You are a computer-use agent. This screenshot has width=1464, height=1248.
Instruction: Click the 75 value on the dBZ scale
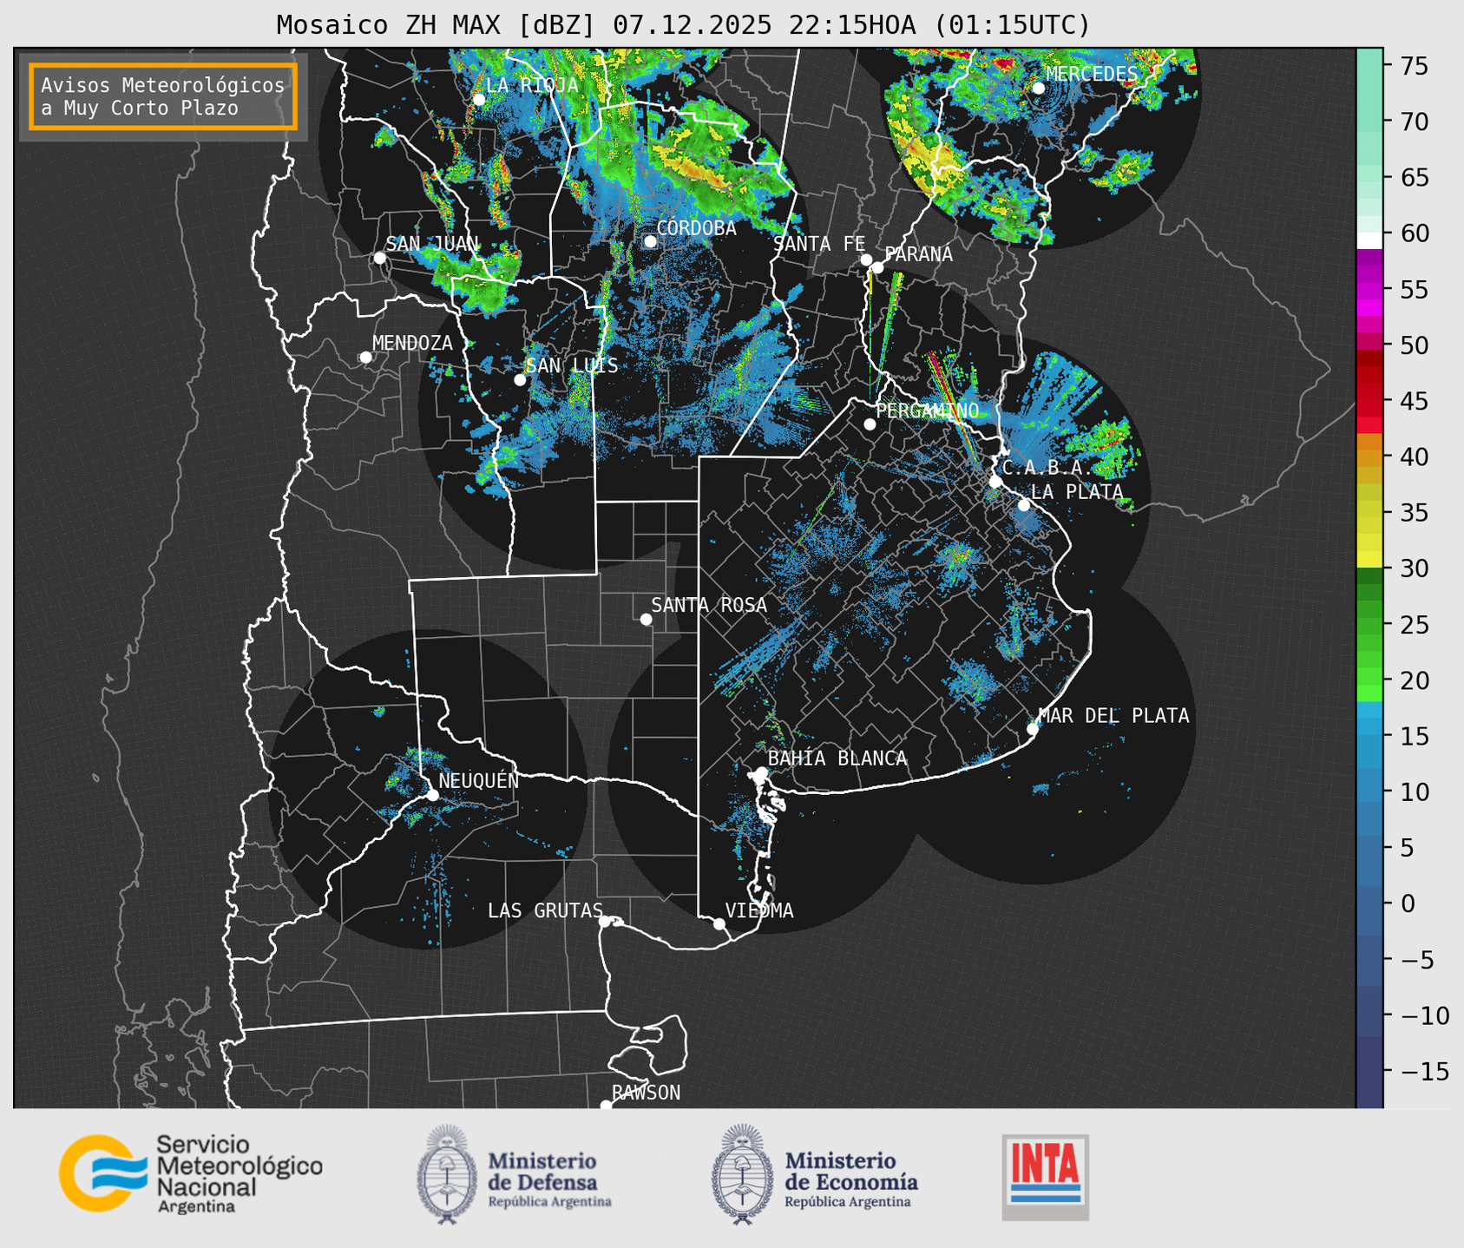[x=1414, y=66]
